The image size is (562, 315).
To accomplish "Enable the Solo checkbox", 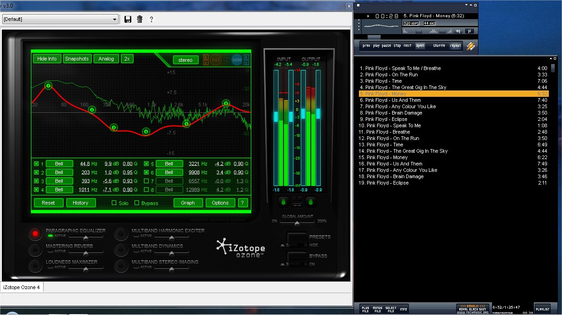I will pos(114,203).
